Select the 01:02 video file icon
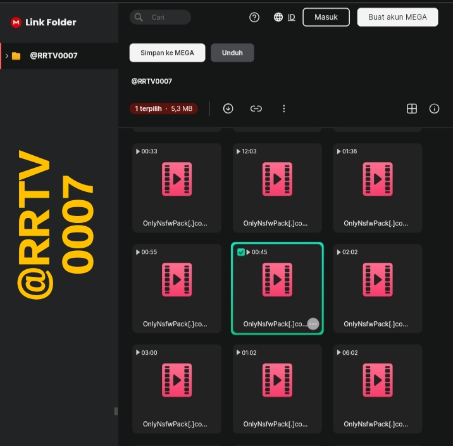 click(x=277, y=380)
